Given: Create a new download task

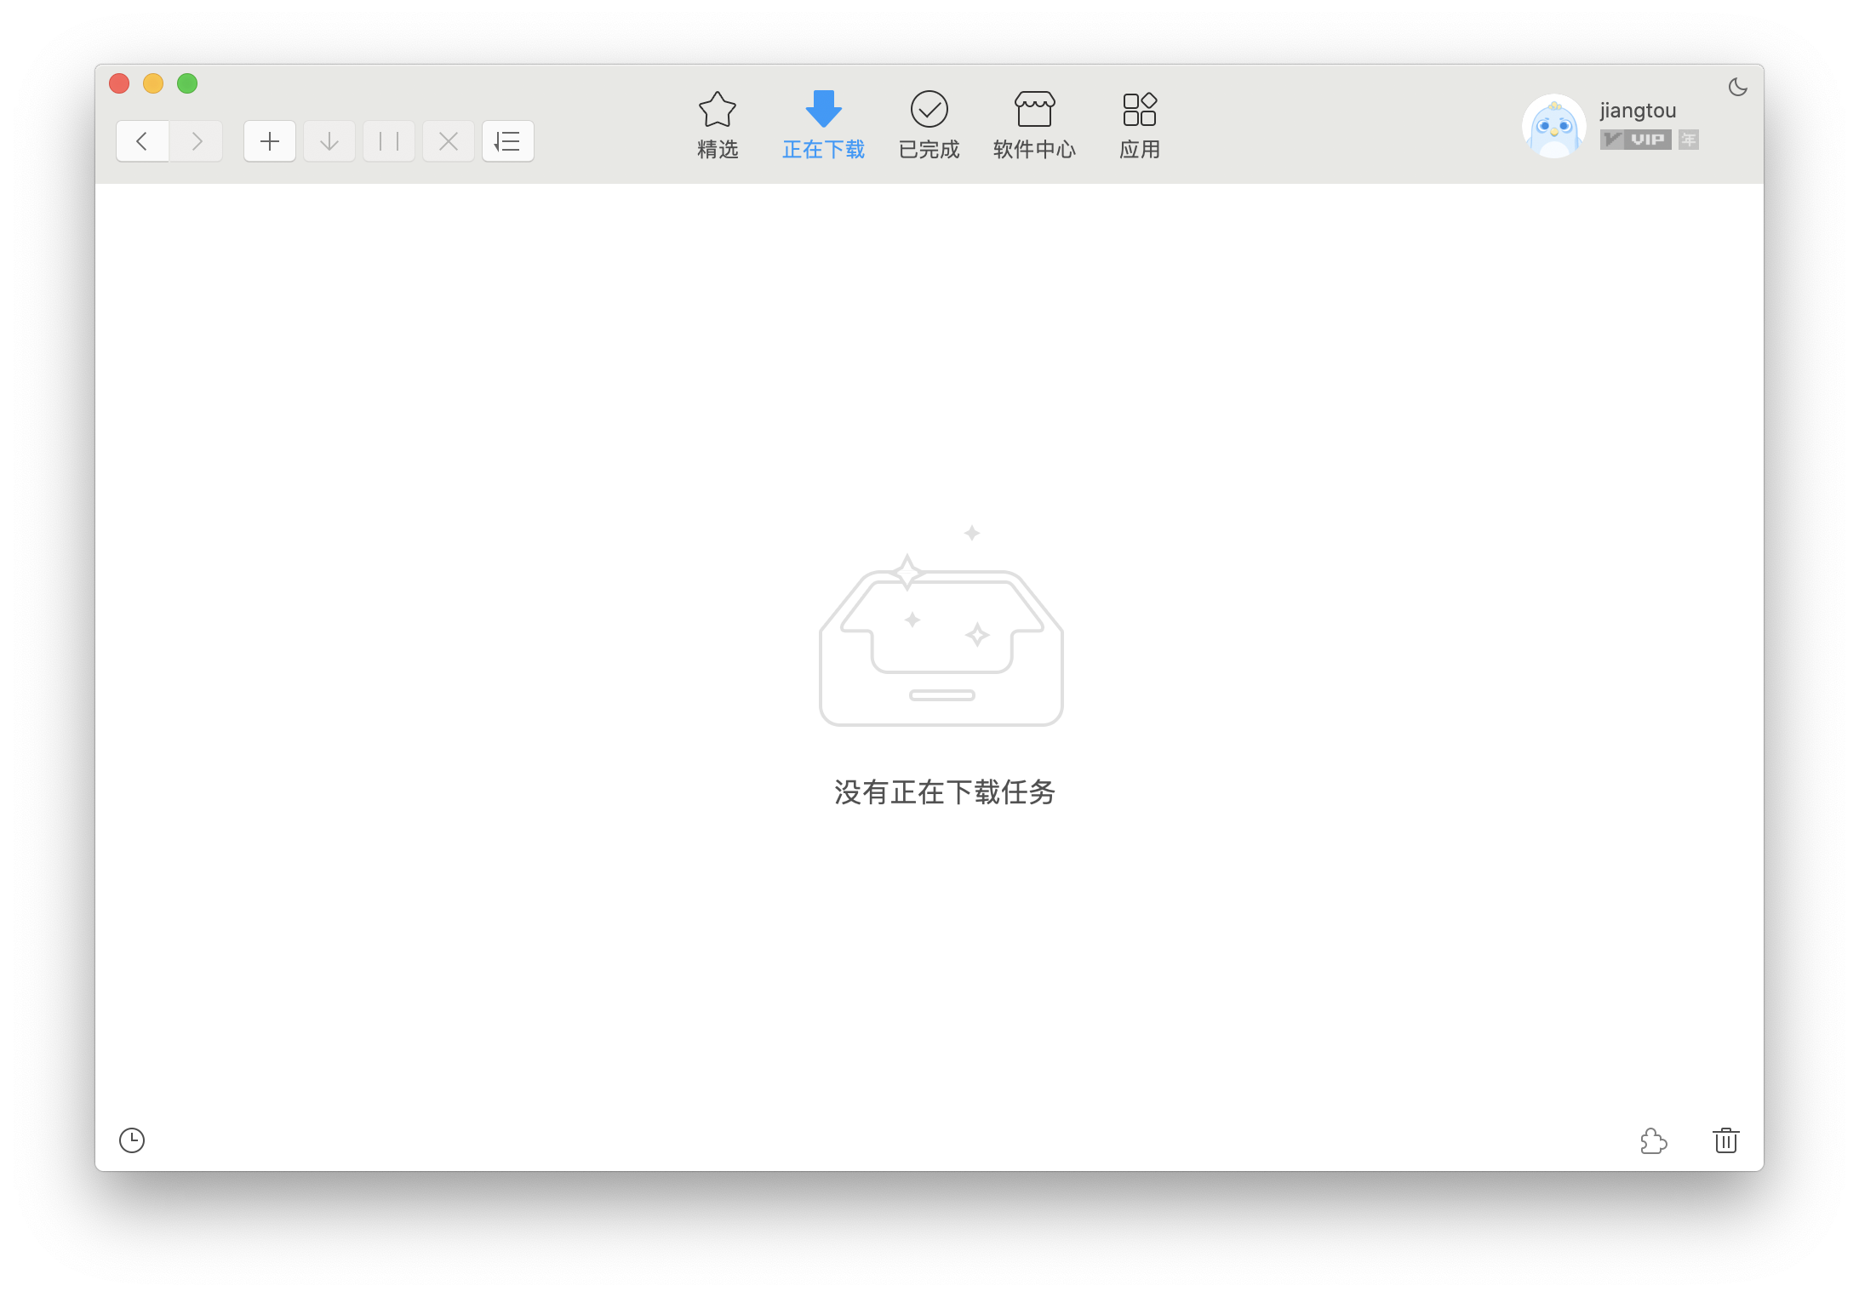Looking at the screenshot, I should tap(269, 140).
